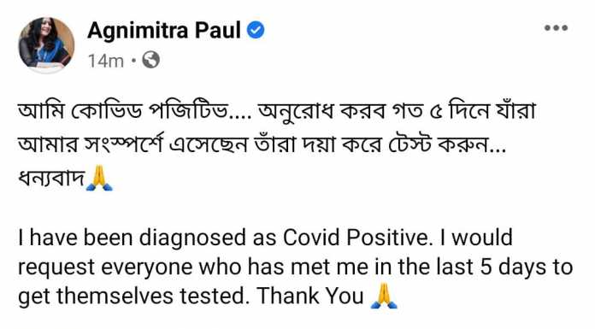
Task: Click the words 'get themselves tested'
Action: pos(132,297)
